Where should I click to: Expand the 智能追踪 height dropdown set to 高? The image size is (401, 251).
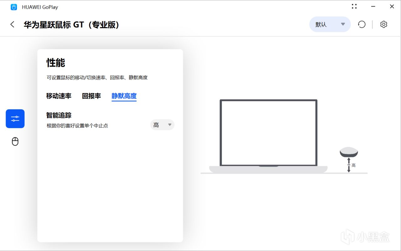pyautogui.click(x=162, y=125)
